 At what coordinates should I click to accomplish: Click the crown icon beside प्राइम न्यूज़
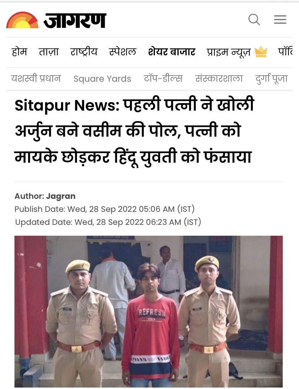click(x=261, y=52)
